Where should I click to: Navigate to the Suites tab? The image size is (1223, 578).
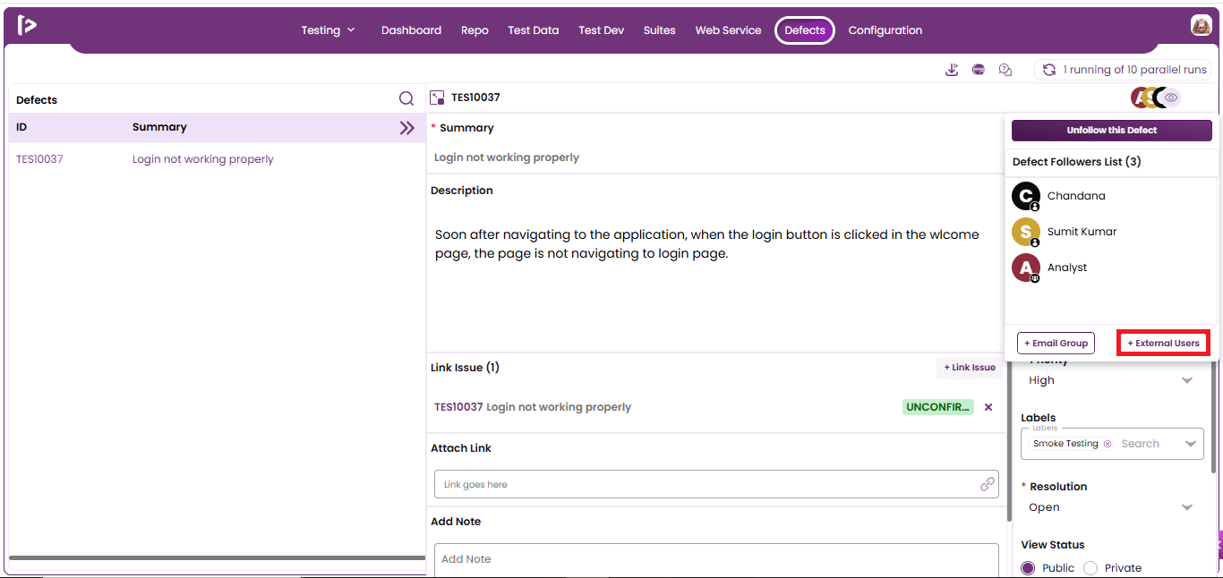tap(660, 30)
